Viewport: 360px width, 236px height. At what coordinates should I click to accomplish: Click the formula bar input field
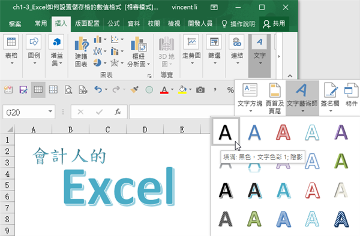(182, 112)
